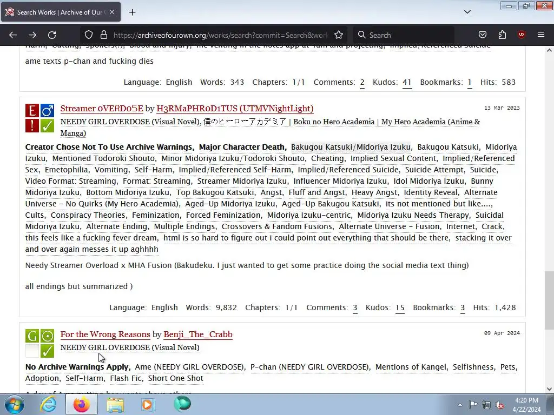Show hidden system tray icons
Viewport: 554px width, 415px height.
(x=460, y=405)
